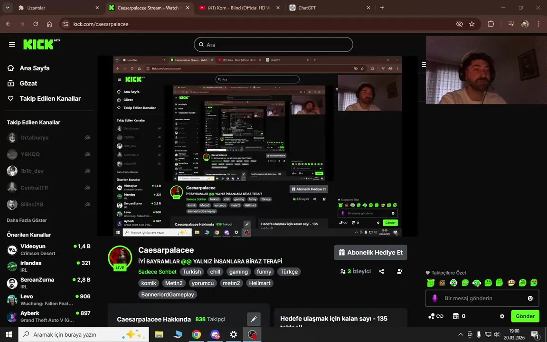Image resolution: width=547 pixels, height=342 pixels.
Task: Open recommended channel Videoyun
Action: click(x=48, y=249)
